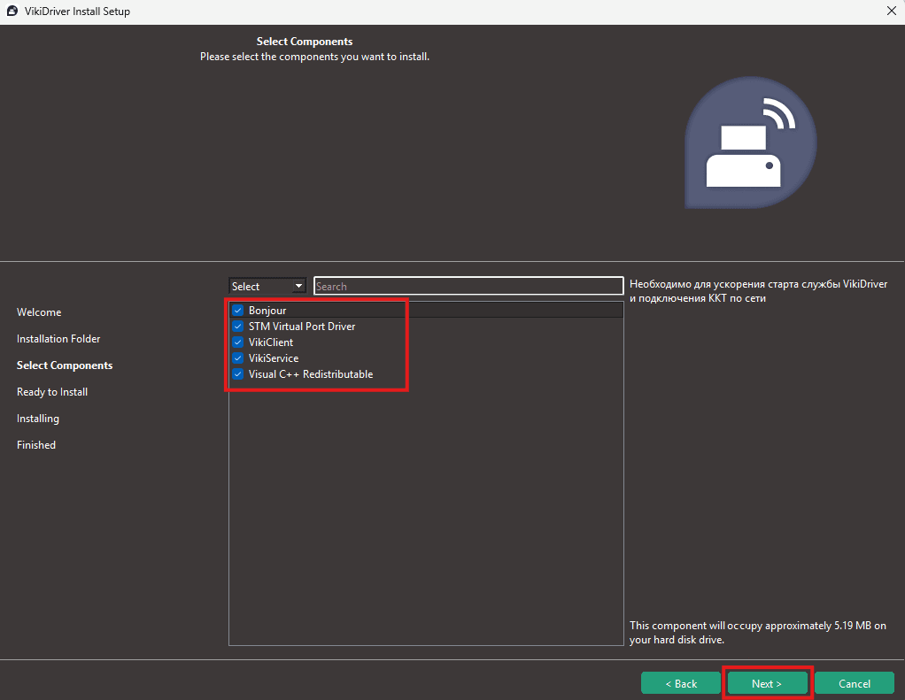
Task: Close the VikiDriver Install Setup window
Action: 891,11
